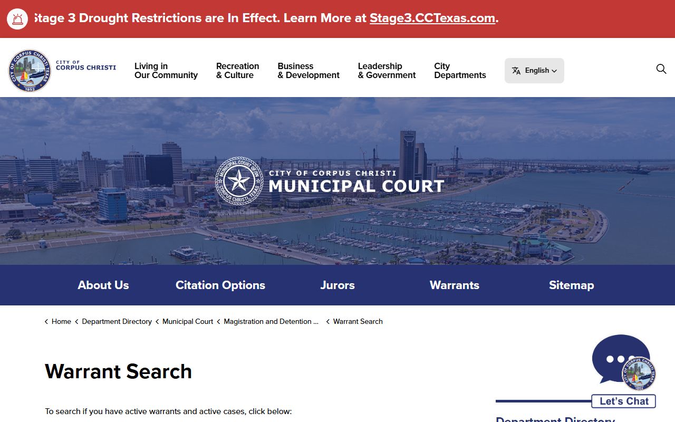Go to the About Us section
Screen dimensions: 675x422
pyautogui.click(x=103, y=285)
